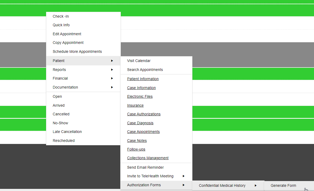Open "Quick Info" for the appointment
This screenshot has width=314, height=191.
point(61,25)
